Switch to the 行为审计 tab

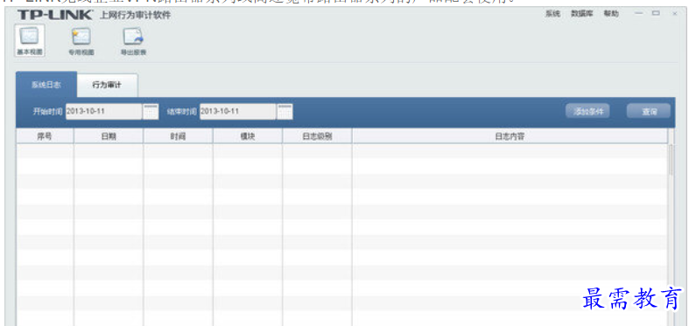click(107, 85)
